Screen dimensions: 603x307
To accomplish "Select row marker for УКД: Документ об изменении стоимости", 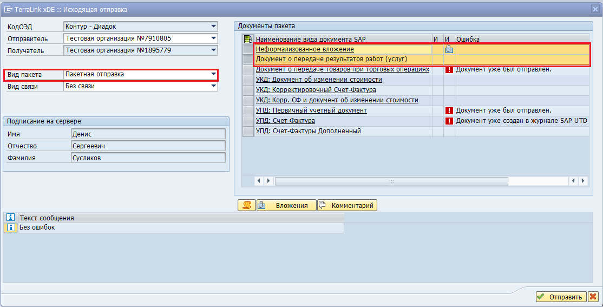I will coord(248,80).
